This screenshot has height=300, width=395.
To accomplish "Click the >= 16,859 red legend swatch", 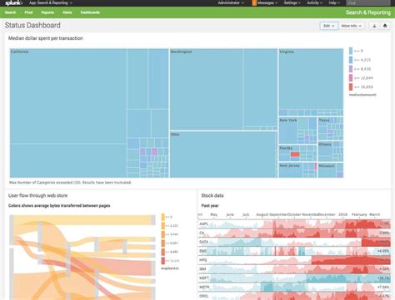I will click(x=351, y=86).
